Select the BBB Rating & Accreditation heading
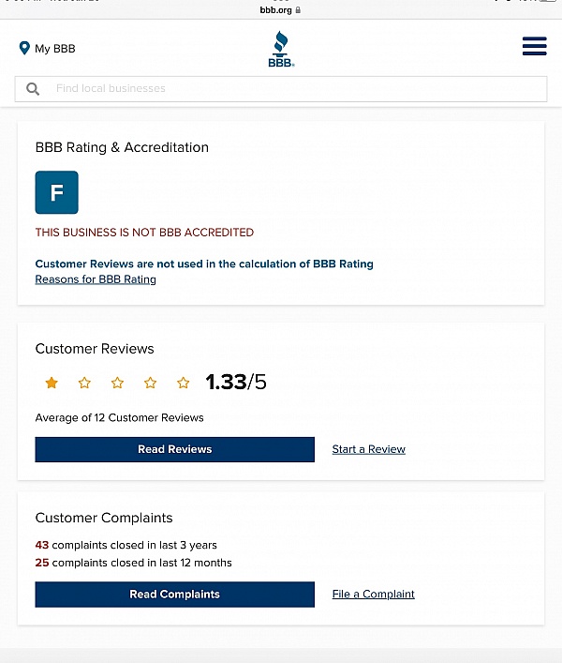The width and height of the screenshot is (562, 663). pyautogui.click(x=122, y=147)
